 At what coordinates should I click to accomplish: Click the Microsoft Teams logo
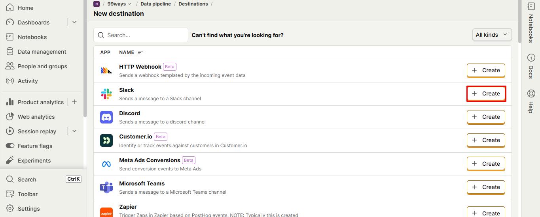coord(106,187)
